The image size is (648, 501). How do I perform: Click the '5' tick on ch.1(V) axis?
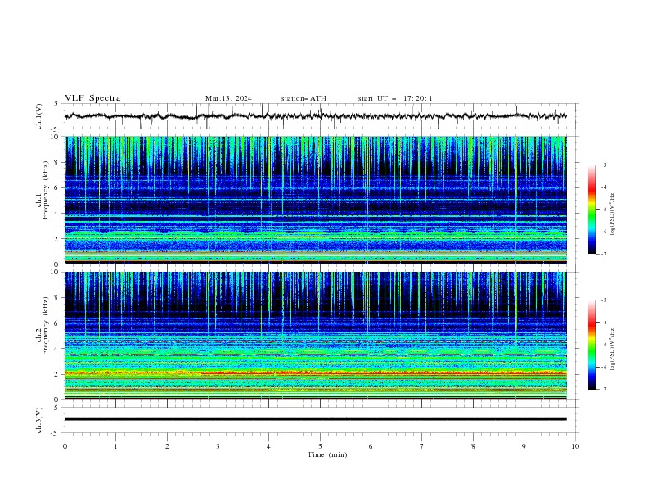pos(56,104)
